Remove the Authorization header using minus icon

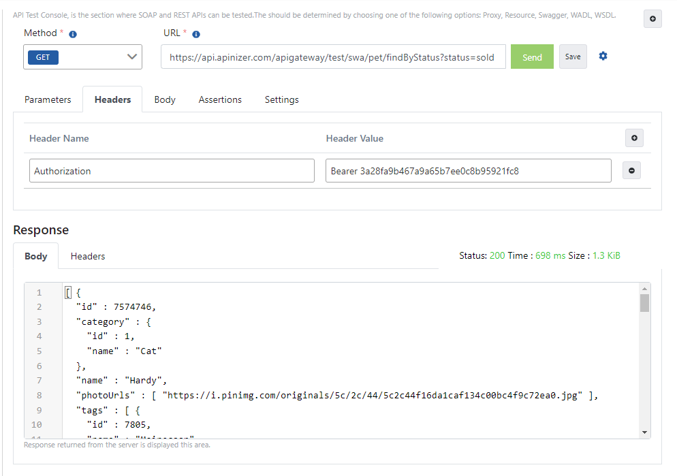pos(631,170)
